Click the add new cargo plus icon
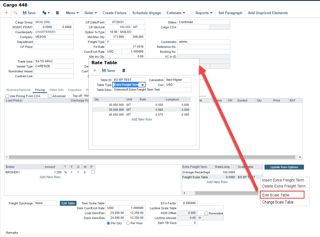320x237 pixels. tap(7, 13)
